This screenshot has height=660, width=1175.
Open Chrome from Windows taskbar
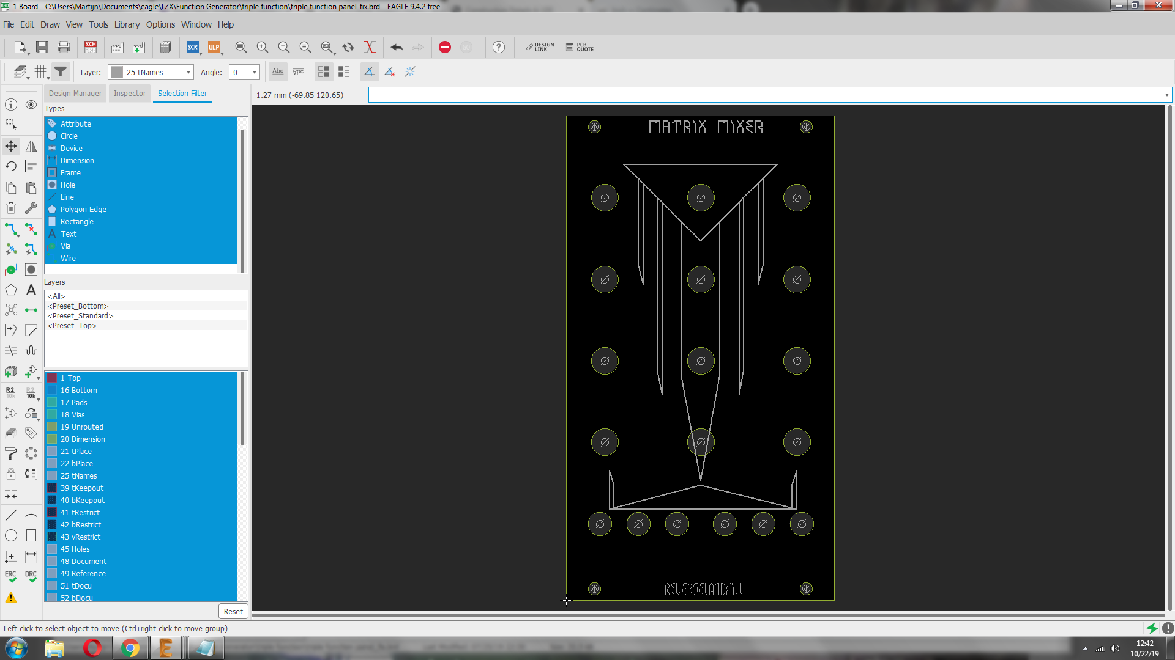coord(130,648)
